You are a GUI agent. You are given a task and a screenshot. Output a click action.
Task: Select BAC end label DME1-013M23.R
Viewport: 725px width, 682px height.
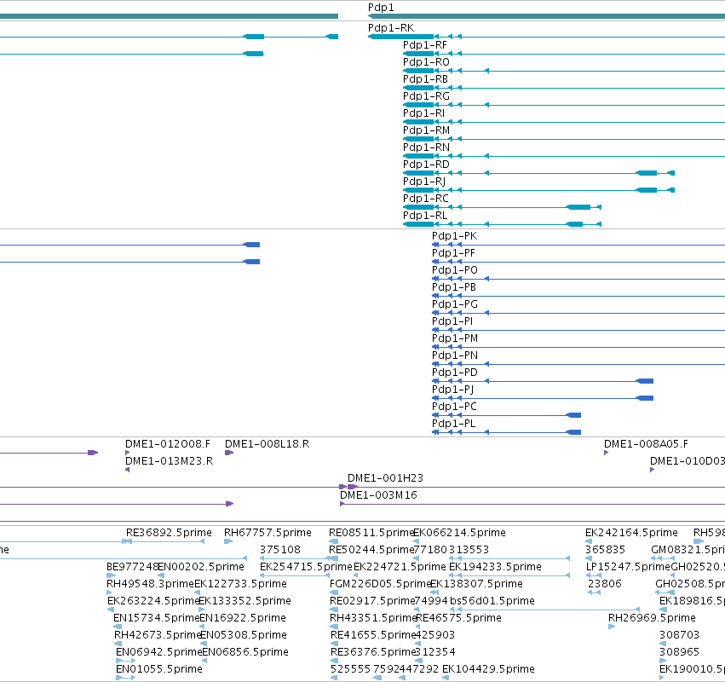(x=169, y=461)
